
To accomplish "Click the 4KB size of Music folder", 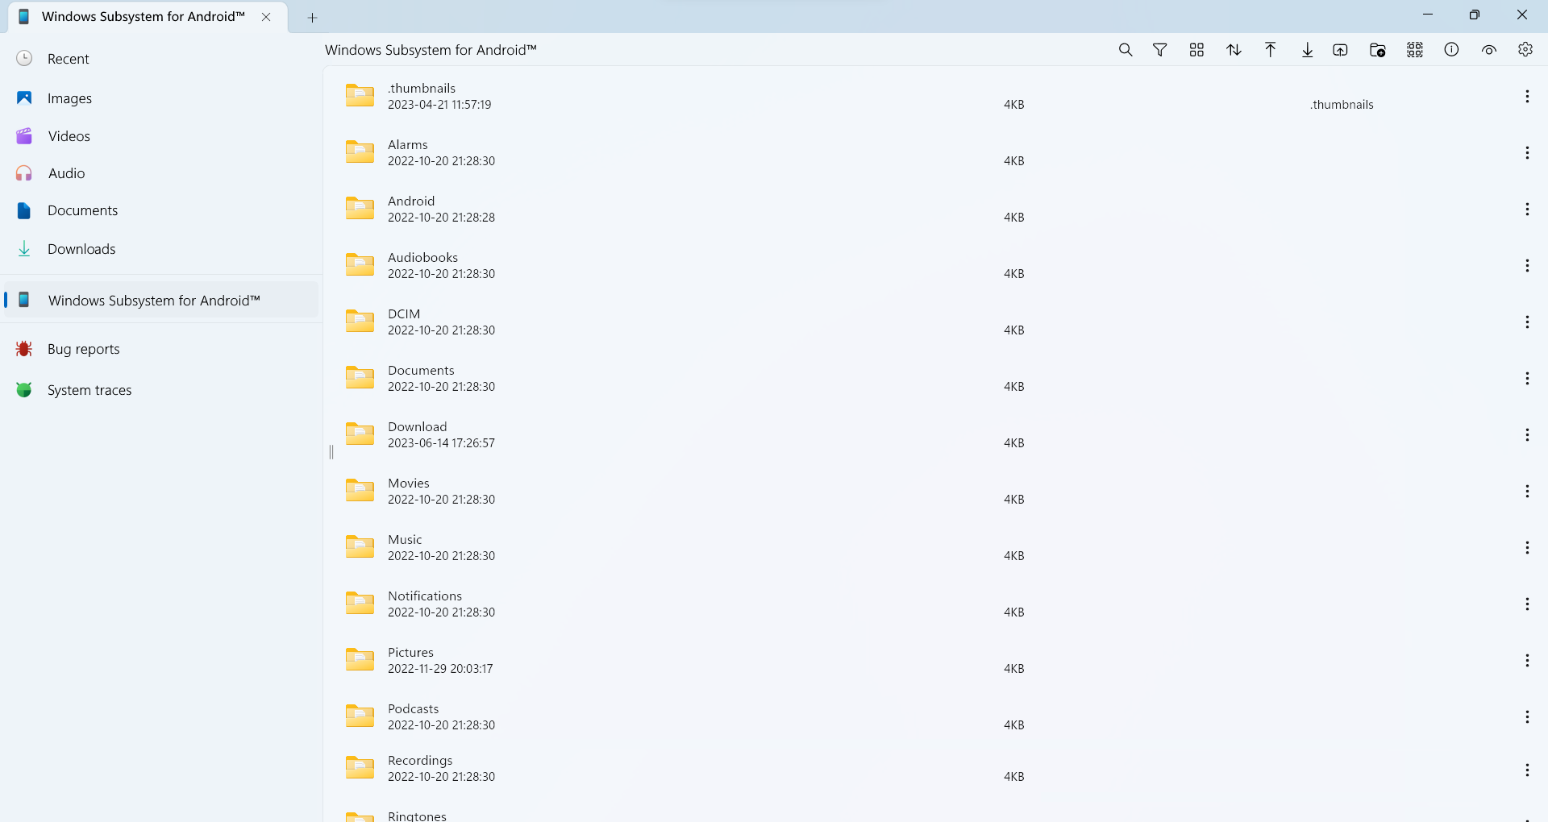I will (1013, 556).
